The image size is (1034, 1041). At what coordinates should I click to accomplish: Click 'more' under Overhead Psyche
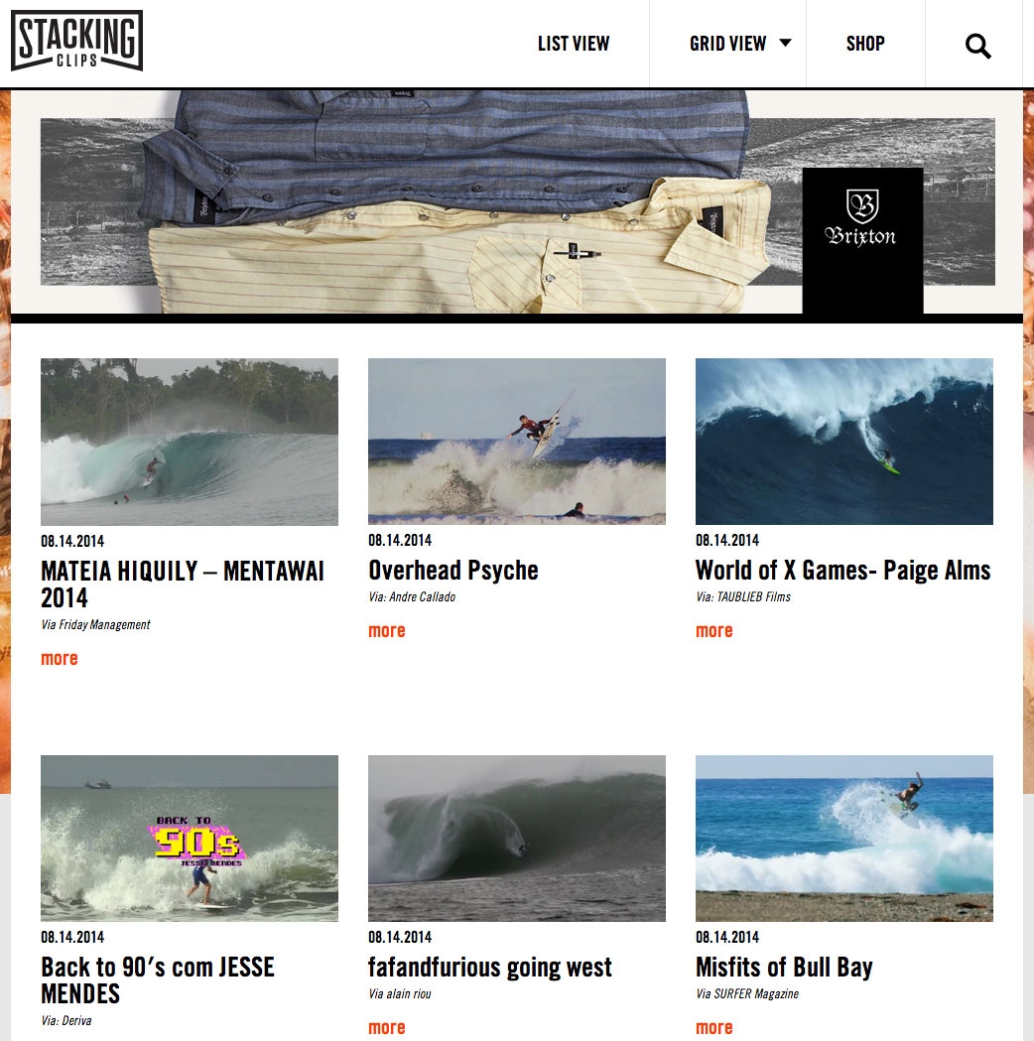click(x=387, y=631)
